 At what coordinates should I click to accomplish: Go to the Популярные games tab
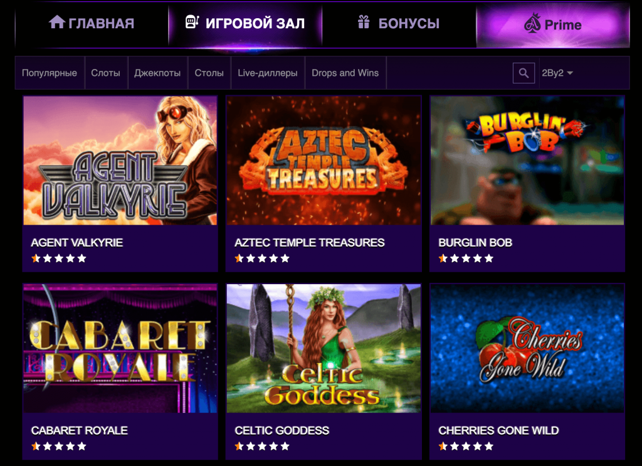tap(50, 73)
